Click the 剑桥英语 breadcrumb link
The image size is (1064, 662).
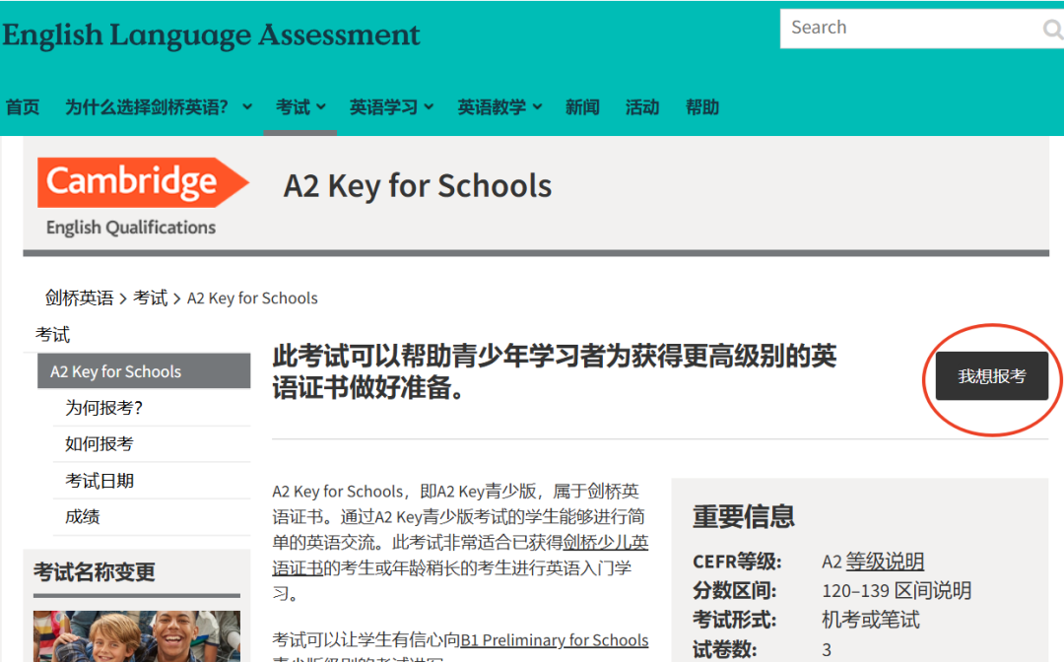79,298
